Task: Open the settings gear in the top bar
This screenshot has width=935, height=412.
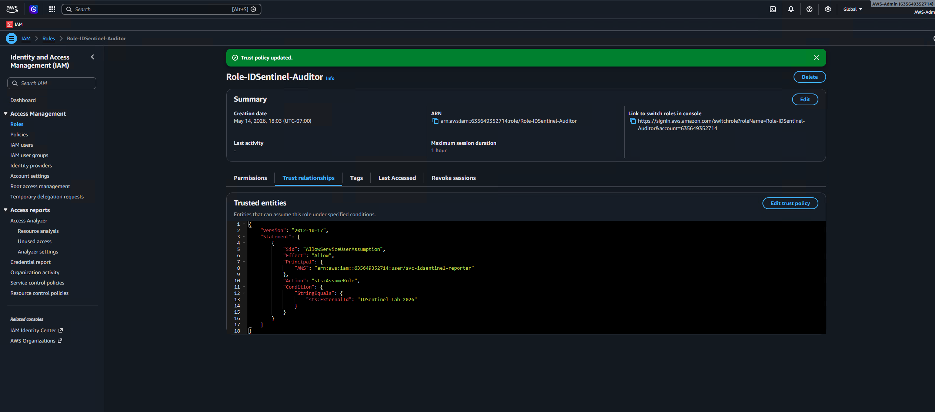Action: [828, 9]
